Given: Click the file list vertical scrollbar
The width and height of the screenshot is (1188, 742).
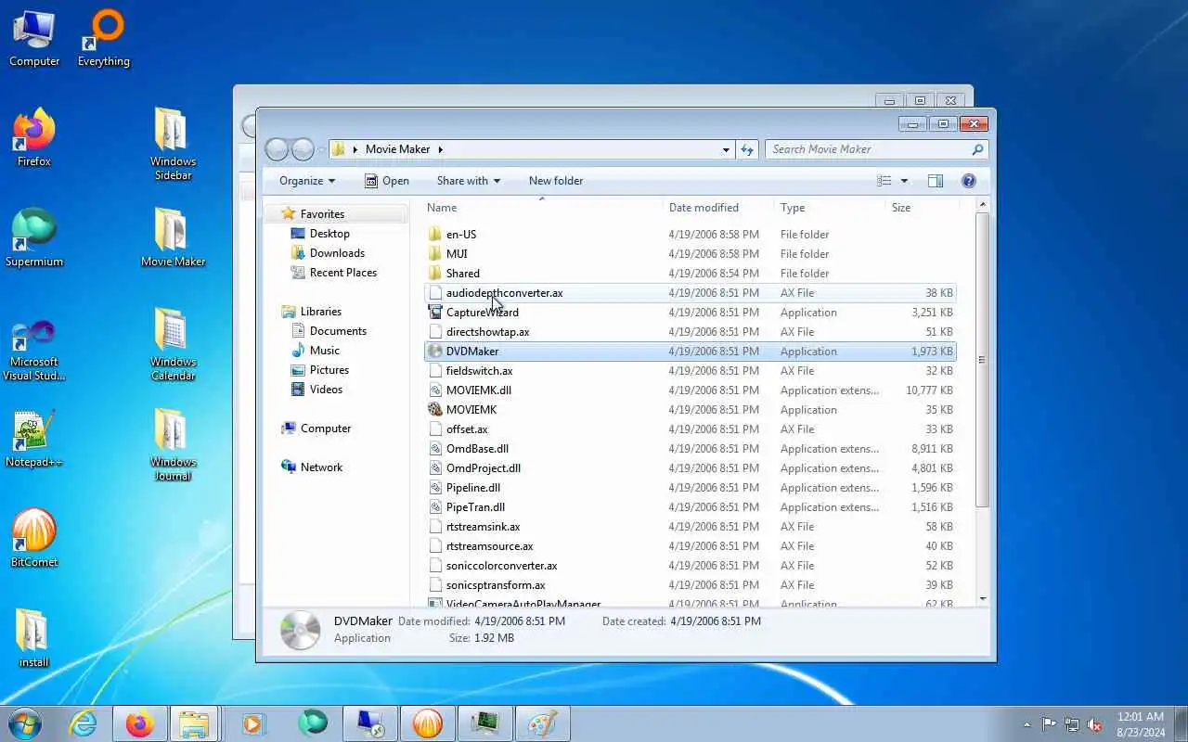Looking at the screenshot, I should tap(982, 360).
